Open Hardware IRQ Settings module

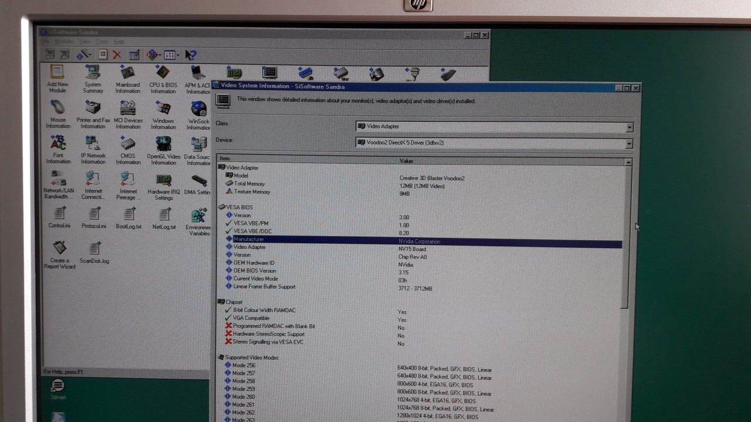tap(164, 186)
